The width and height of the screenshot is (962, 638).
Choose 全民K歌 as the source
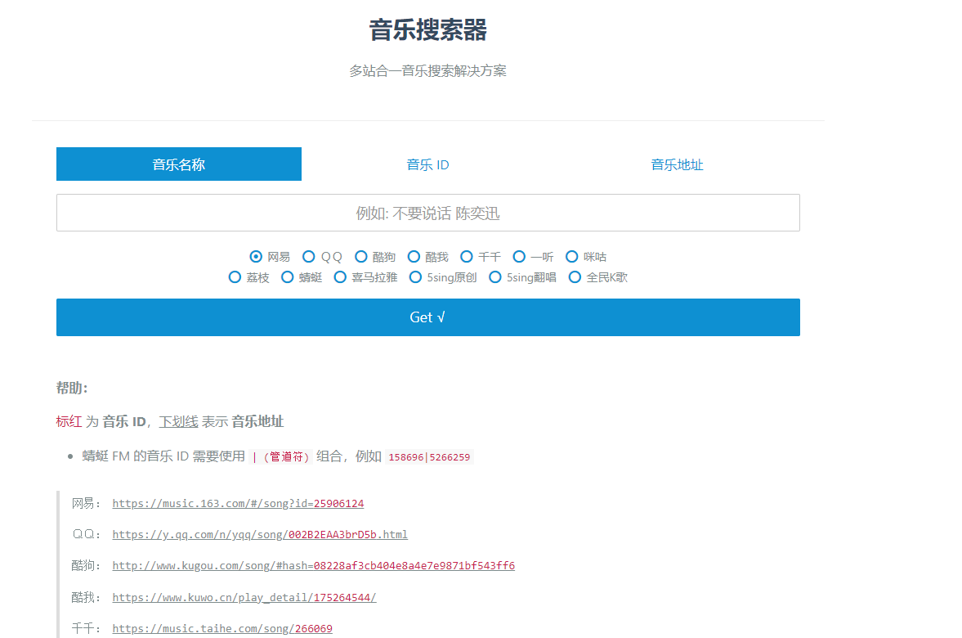pos(575,277)
